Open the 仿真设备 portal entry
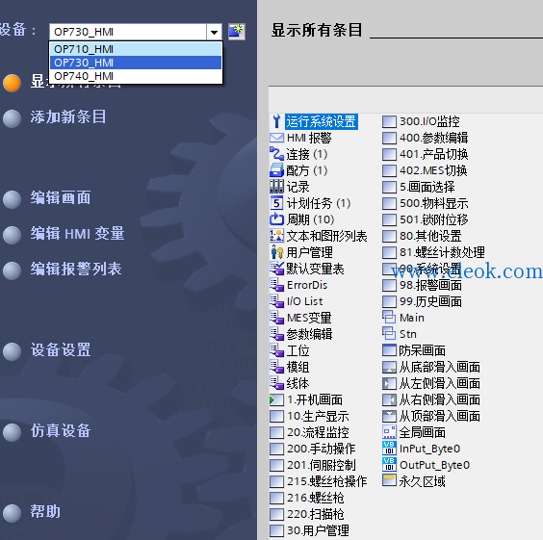This screenshot has height=540, width=543. [x=61, y=431]
